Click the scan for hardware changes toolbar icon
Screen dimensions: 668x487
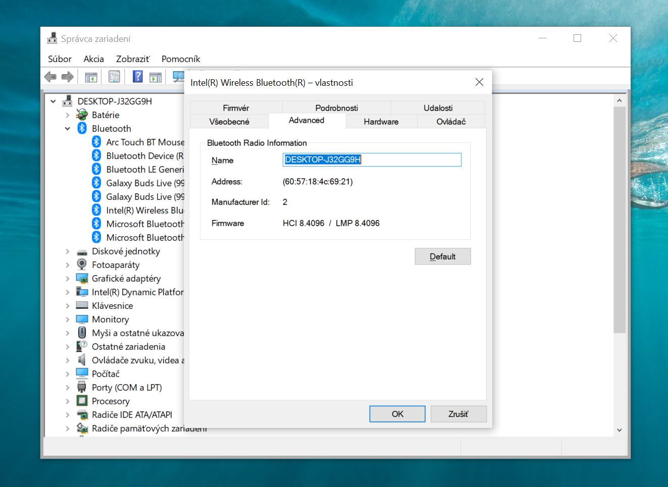[178, 77]
